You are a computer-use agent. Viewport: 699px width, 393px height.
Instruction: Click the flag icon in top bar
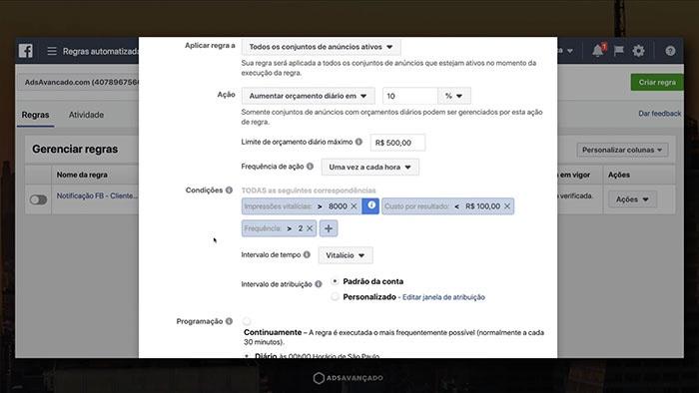618,51
